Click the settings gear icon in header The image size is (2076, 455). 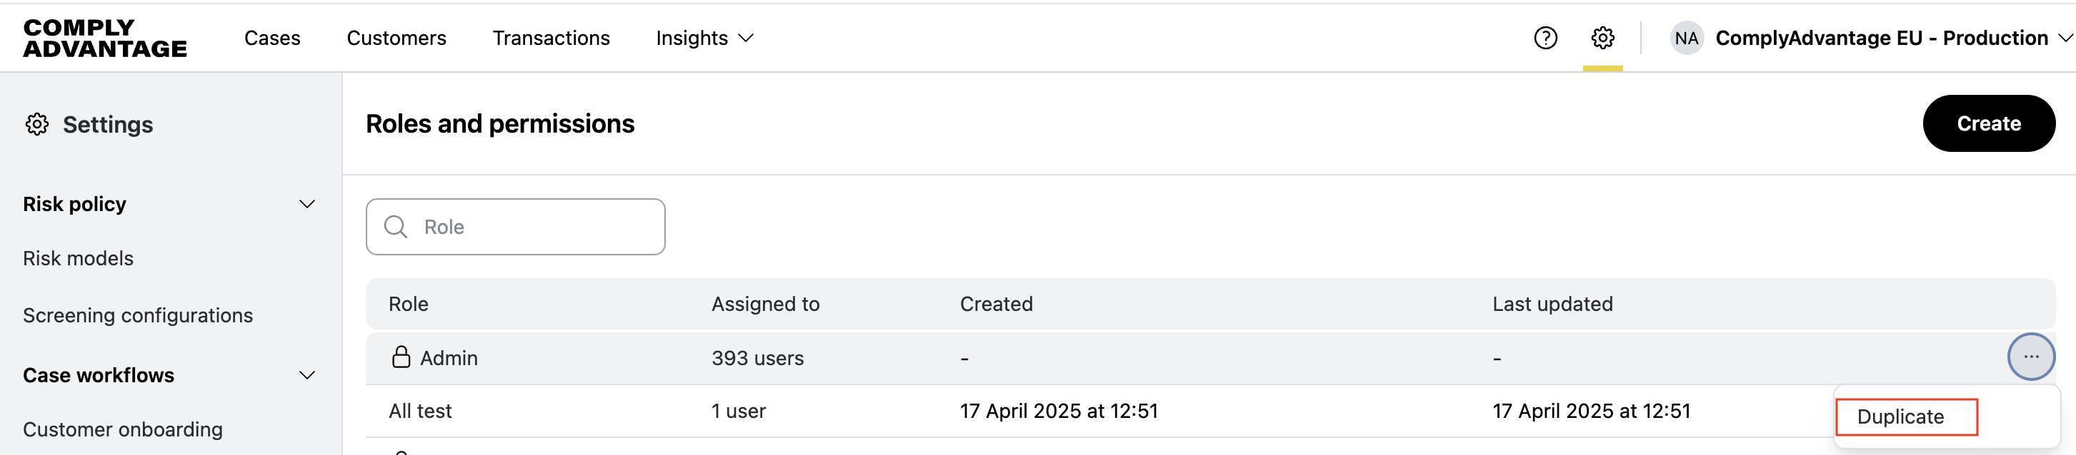[1602, 38]
